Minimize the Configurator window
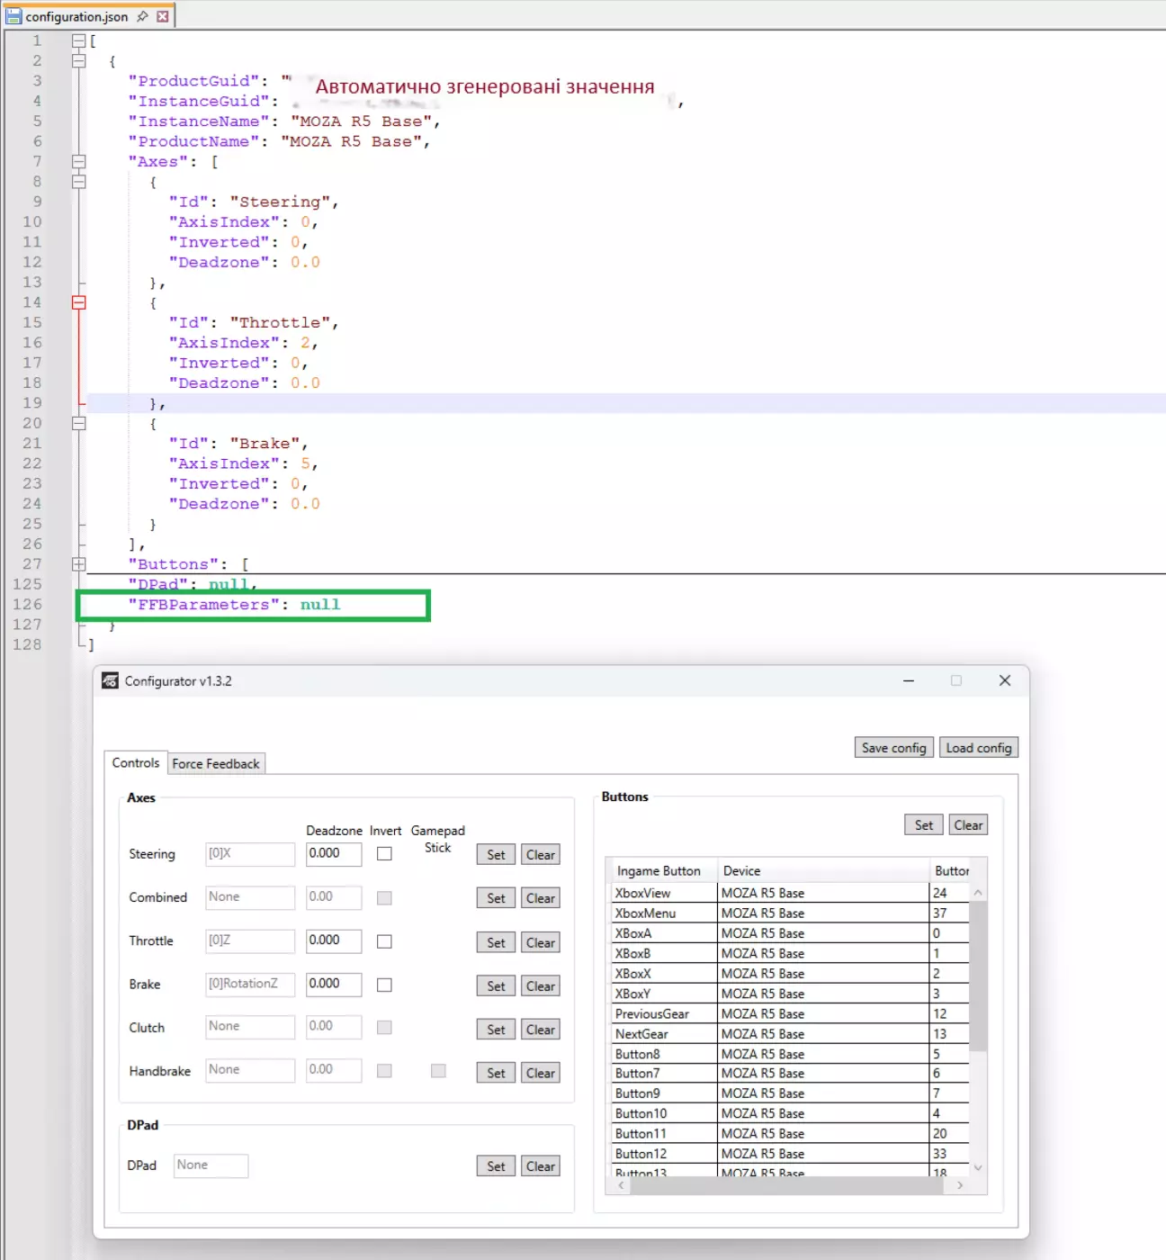The width and height of the screenshot is (1166, 1260). coord(909,680)
